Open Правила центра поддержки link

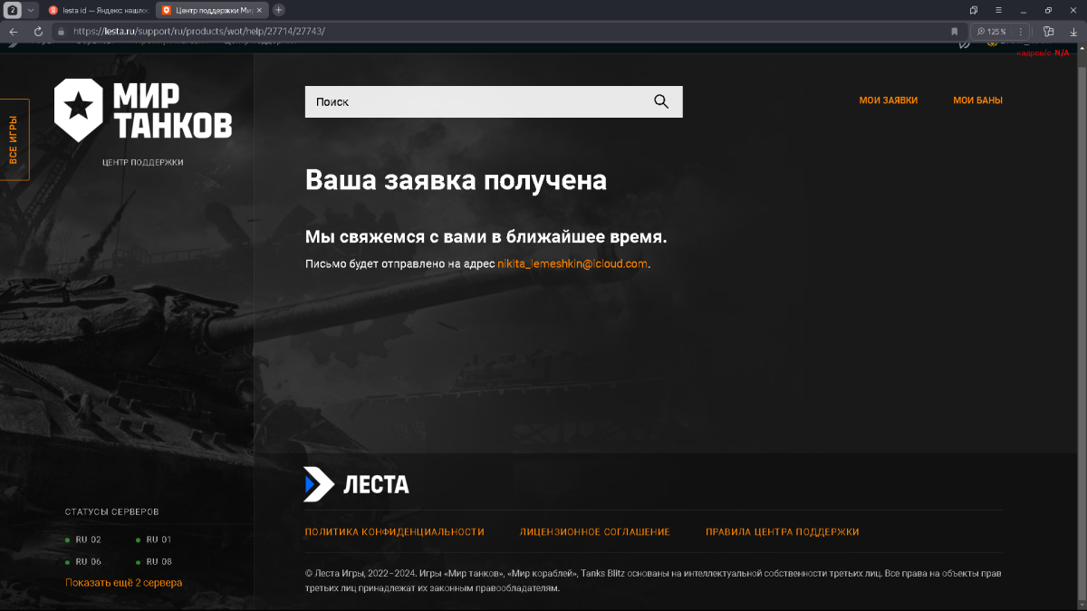783,532
